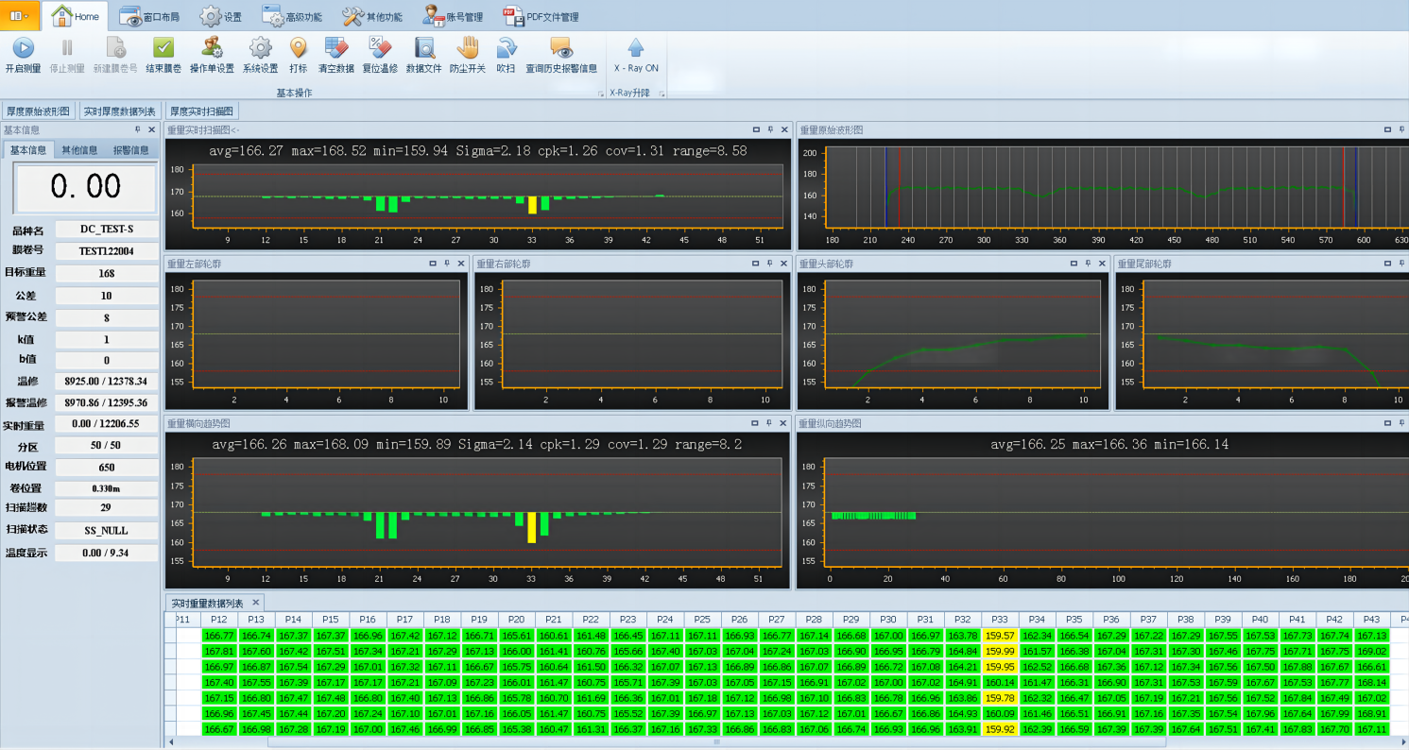The width and height of the screenshot is (1409, 750).
Task: Open the orange application menu dropdown
Action: tap(20, 16)
